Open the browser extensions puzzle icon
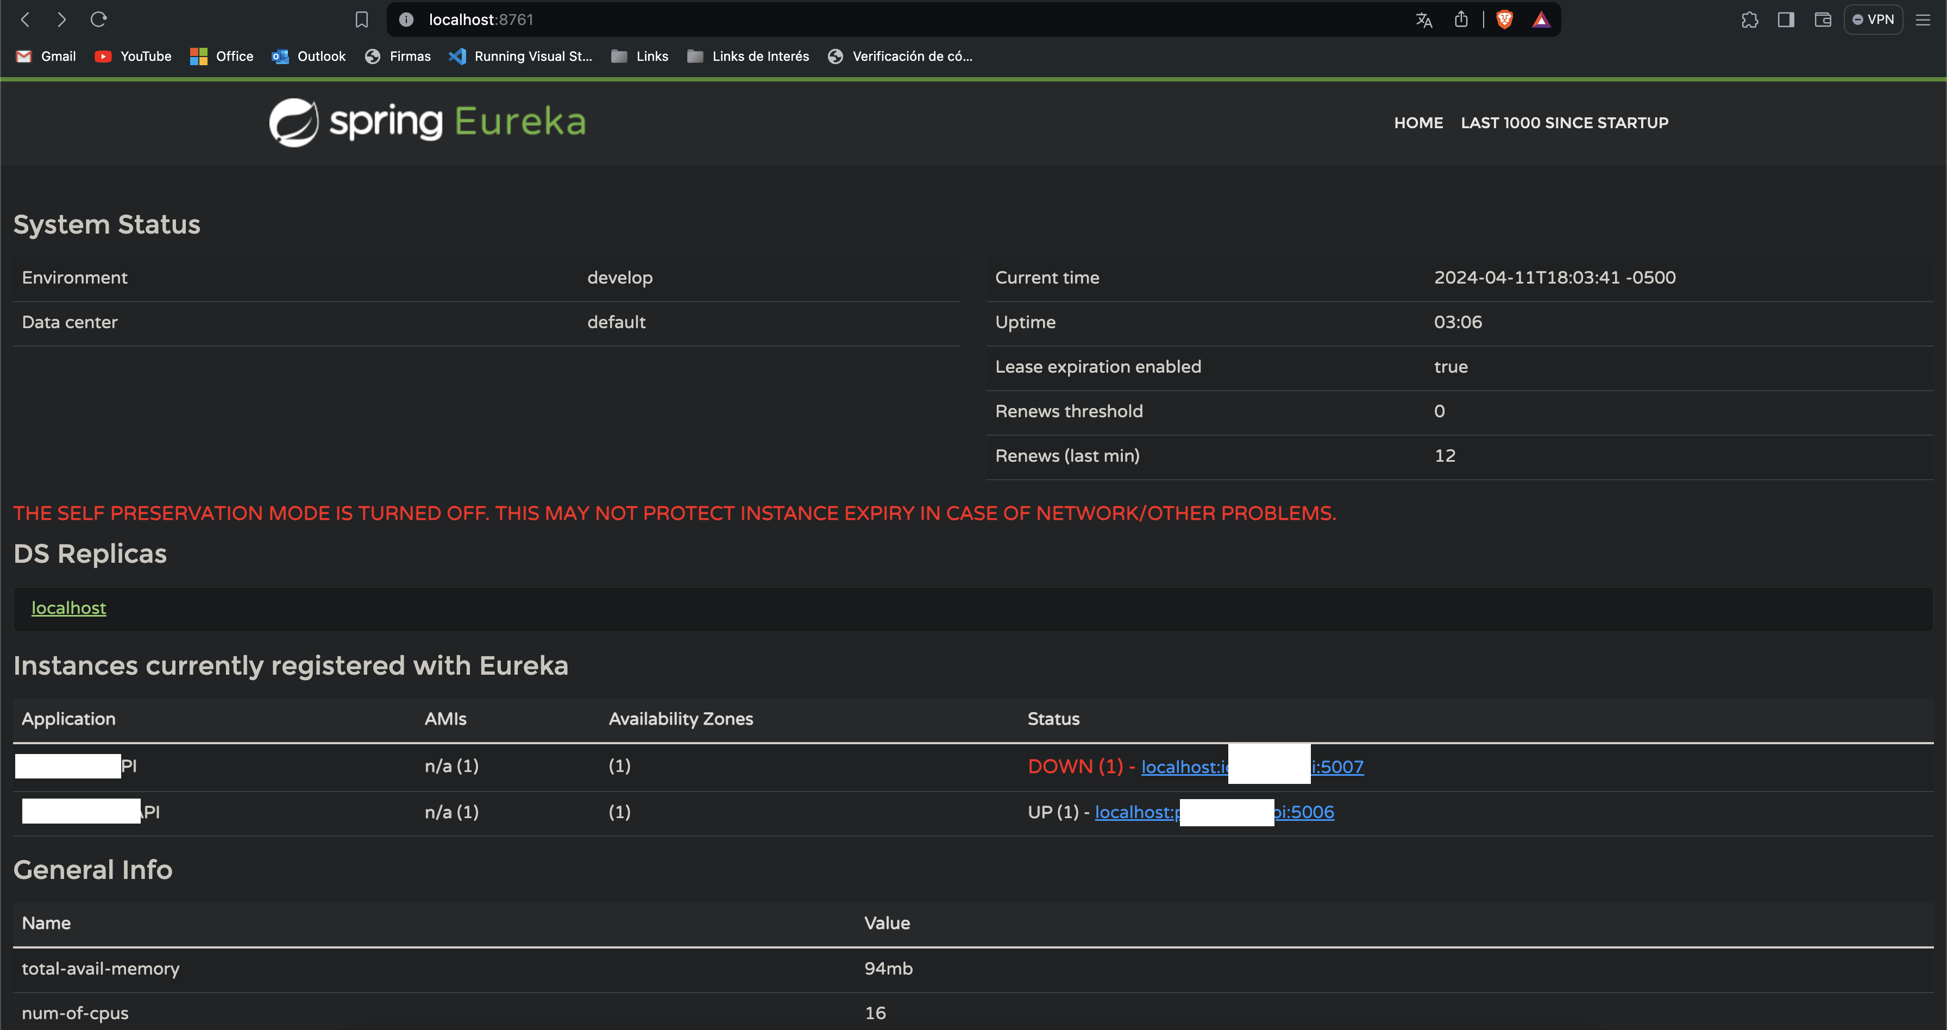This screenshot has height=1030, width=1947. [x=1750, y=20]
